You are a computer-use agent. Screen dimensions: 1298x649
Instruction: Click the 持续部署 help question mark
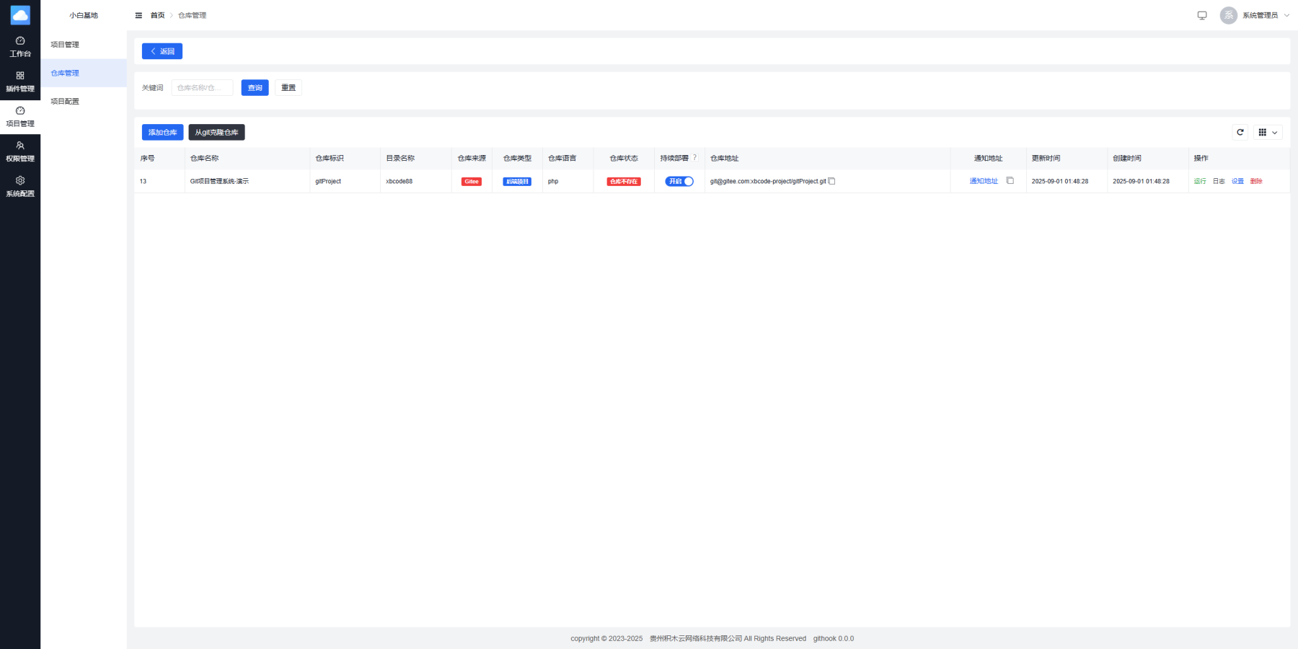(694, 157)
